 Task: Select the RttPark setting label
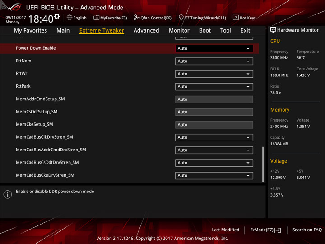coord(23,86)
